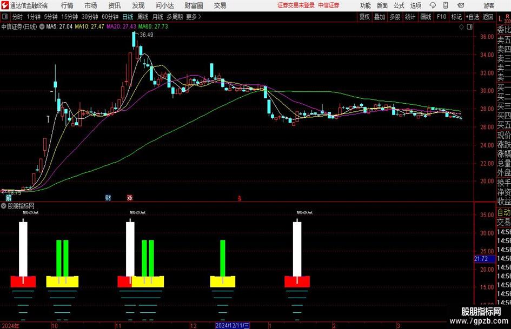Click the 36.49 peak price label
Image resolution: width=511 pixels, height=329 pixels.
[x=147, y=35]
